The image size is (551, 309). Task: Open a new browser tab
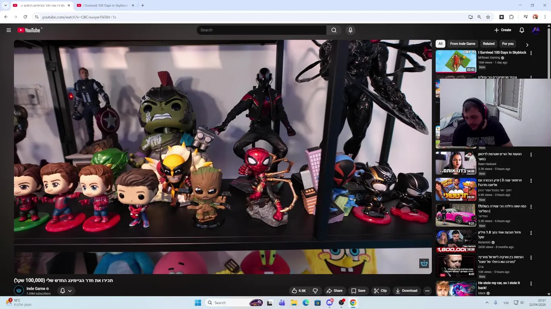pos(142,6)
